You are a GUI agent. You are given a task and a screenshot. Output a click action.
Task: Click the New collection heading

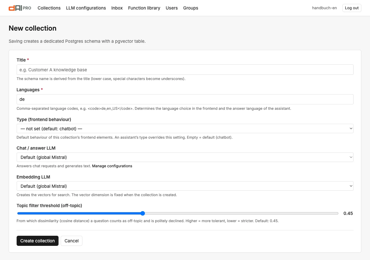pos(33,28)
